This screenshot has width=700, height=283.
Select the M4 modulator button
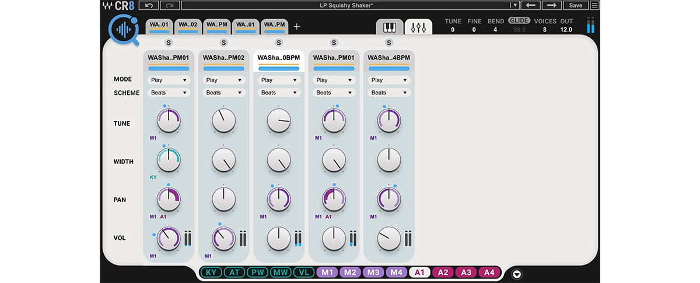pos(396,272)
